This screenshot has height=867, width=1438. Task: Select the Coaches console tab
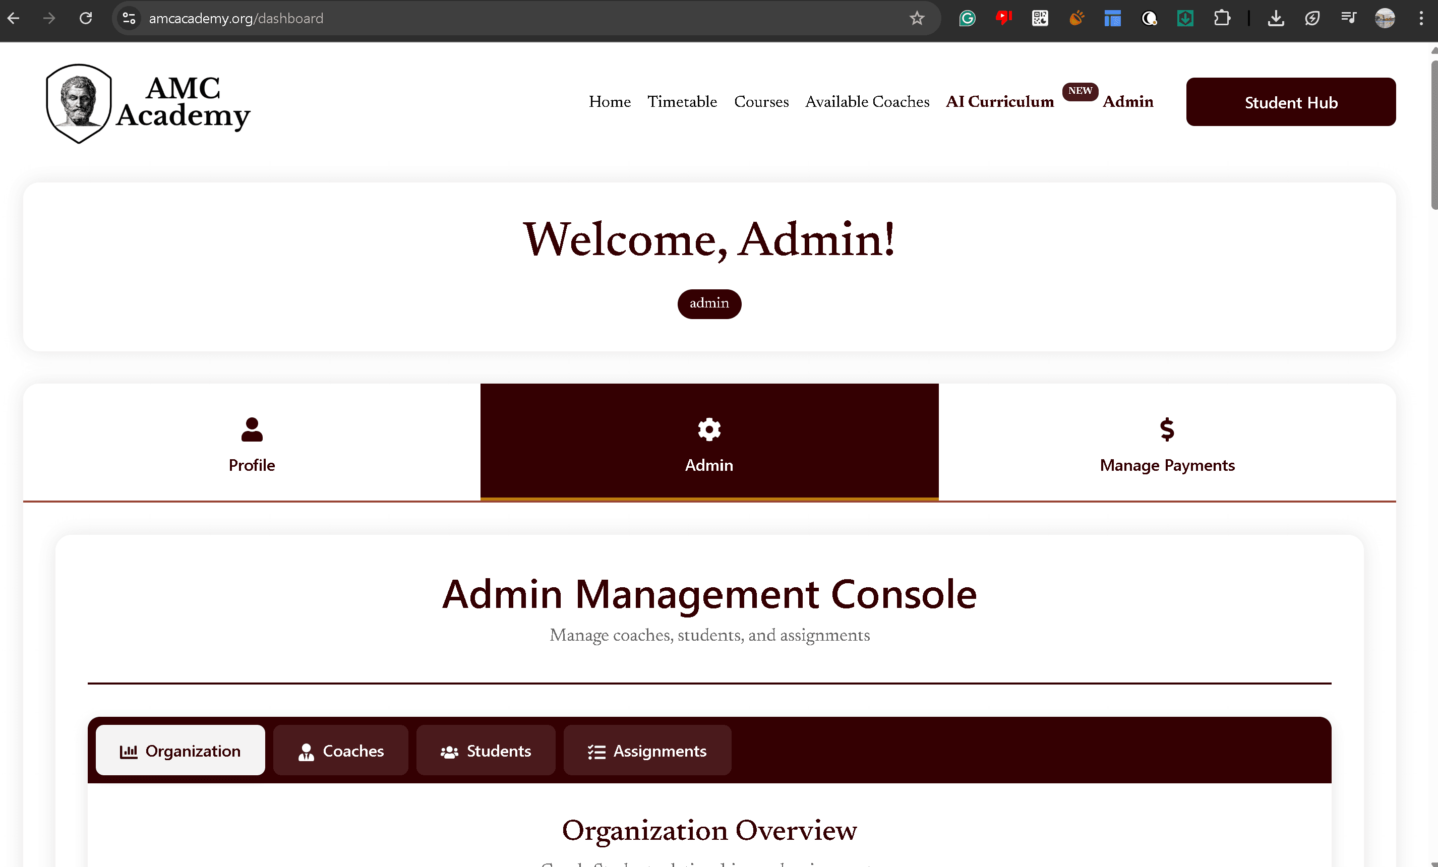coord(341,751)
